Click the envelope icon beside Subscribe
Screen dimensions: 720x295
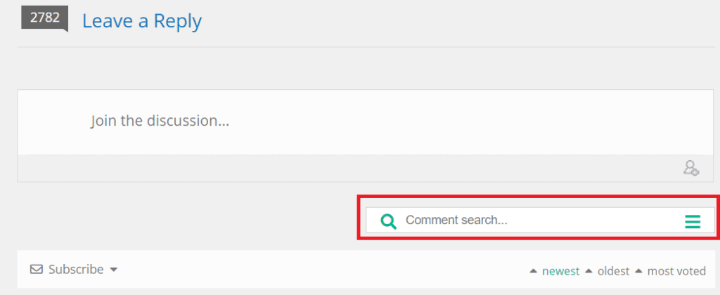point(36,269)
